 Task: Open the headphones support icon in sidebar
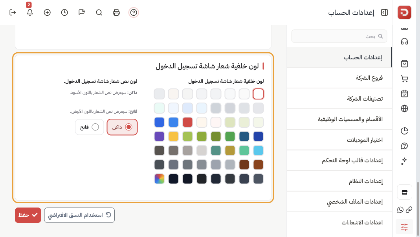tap(404, 41)
